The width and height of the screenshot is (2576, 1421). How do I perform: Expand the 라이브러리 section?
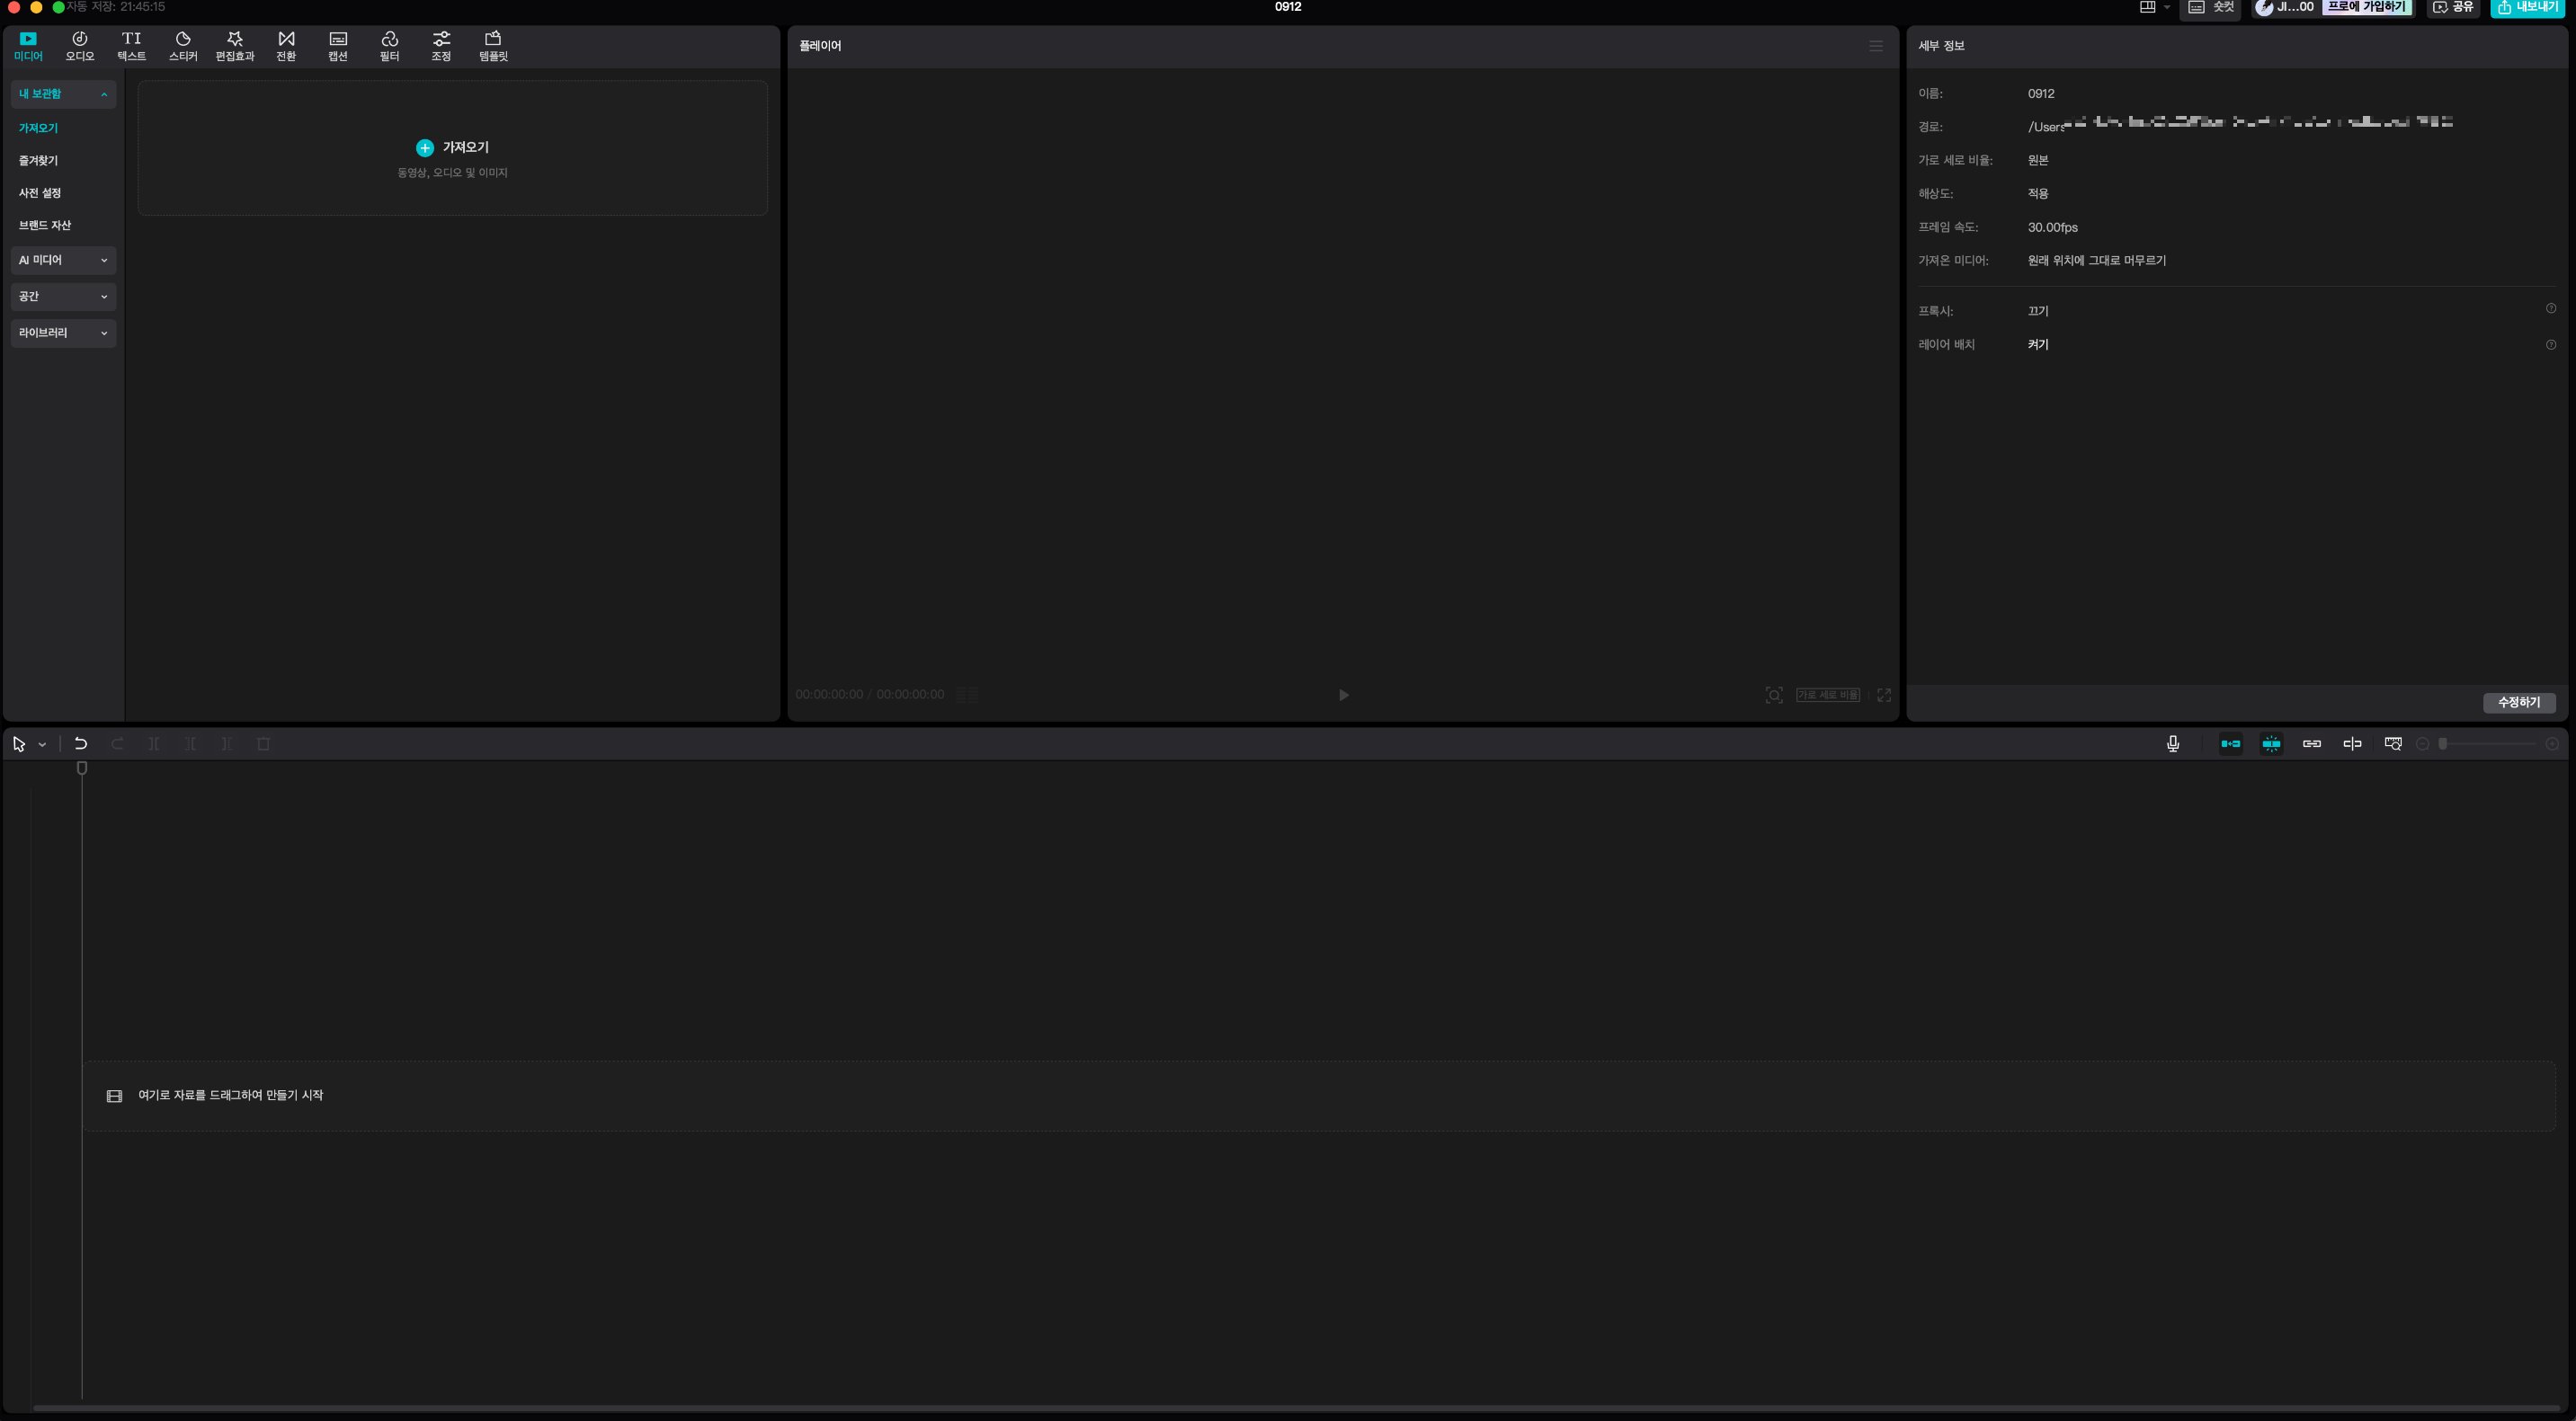(x=63, y=333)
